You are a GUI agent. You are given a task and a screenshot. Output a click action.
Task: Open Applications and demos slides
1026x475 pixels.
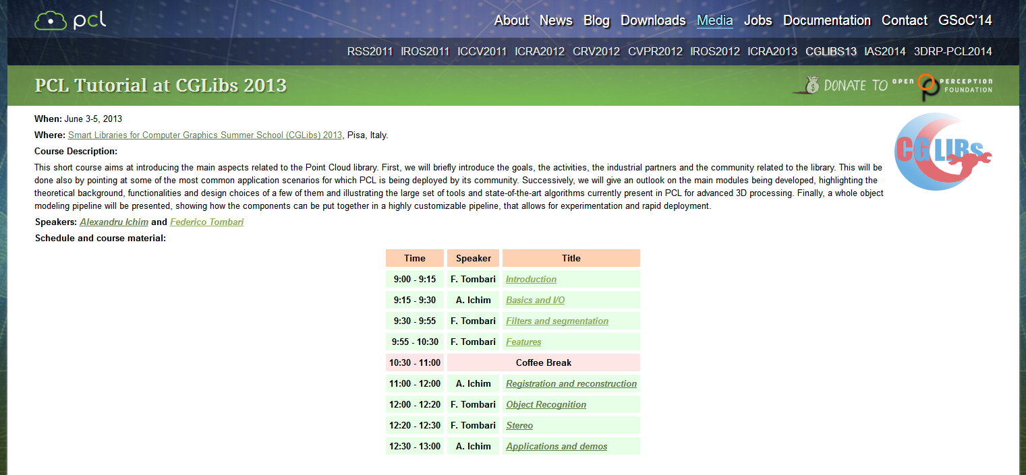pyautogui.click(x=557, y=446)
